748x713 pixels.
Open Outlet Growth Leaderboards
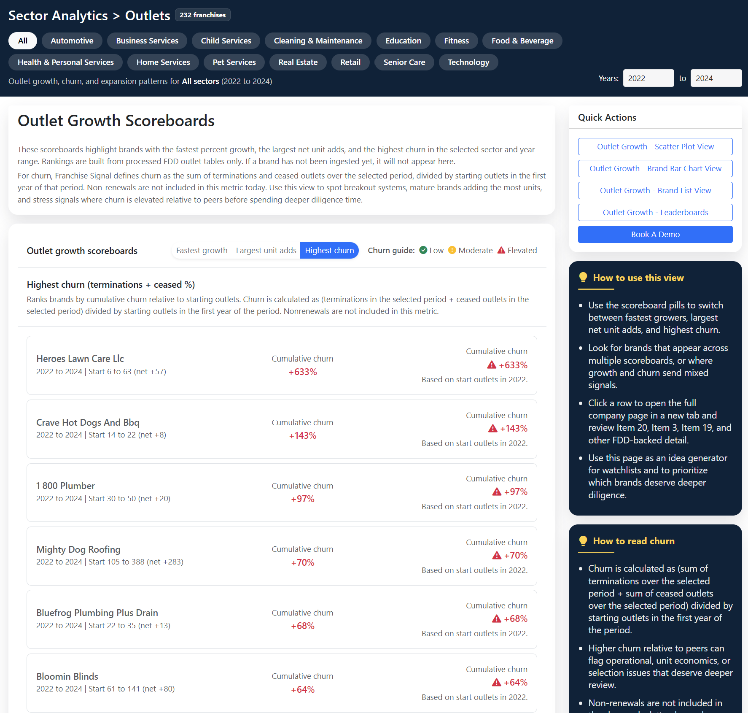[655, 213]
